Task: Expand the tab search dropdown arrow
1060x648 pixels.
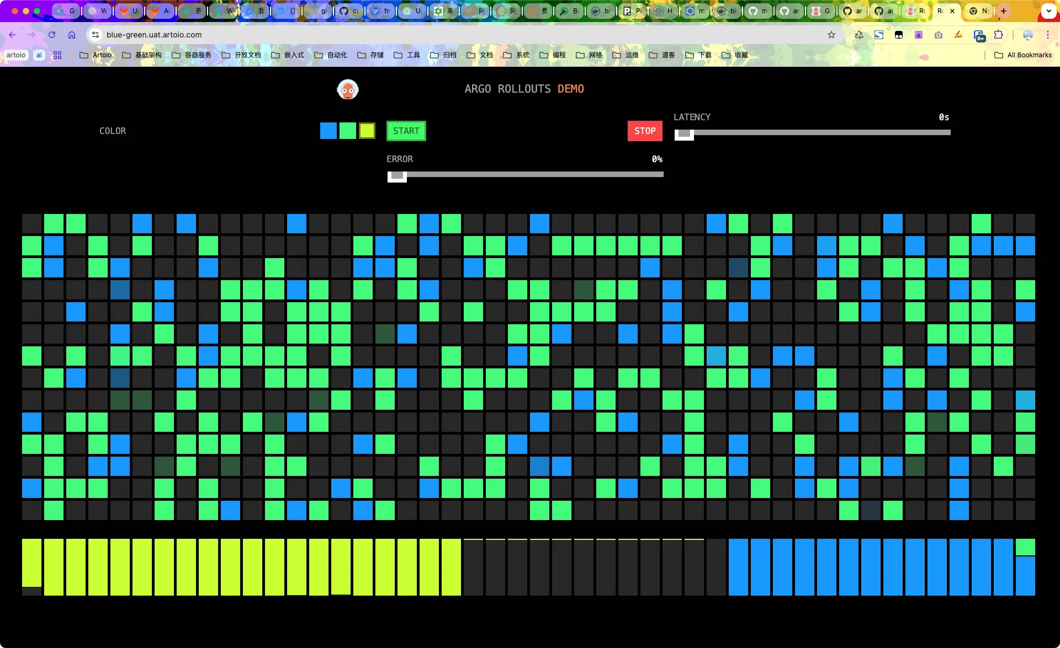Action: [x=1048, y=11]
